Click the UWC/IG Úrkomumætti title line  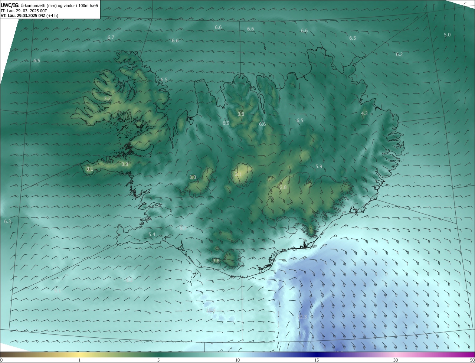(49, 5)
